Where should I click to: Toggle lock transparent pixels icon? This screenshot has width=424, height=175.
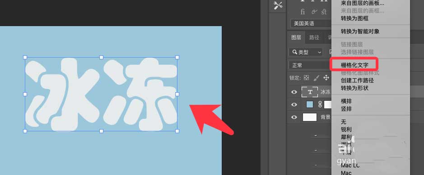pyautogui.click(x=306, y=78)
